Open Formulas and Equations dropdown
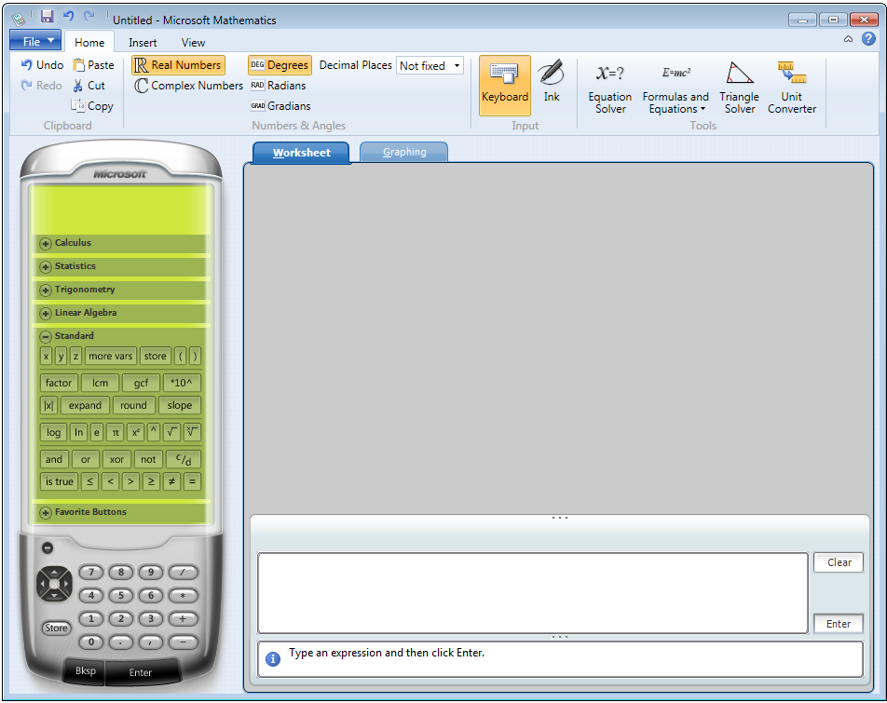 (675, 88)
